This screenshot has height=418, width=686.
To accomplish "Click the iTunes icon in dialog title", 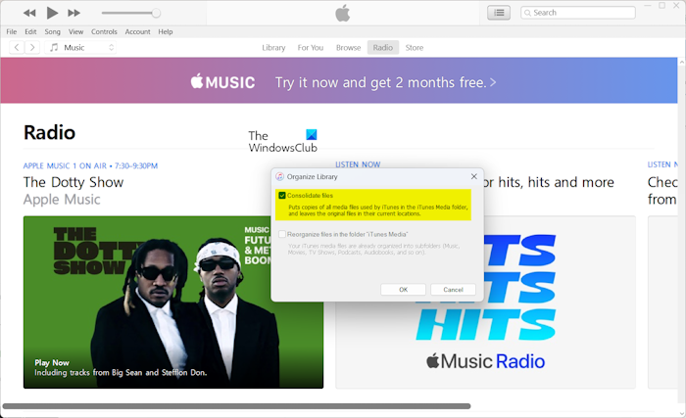I will tap(279, 176).
